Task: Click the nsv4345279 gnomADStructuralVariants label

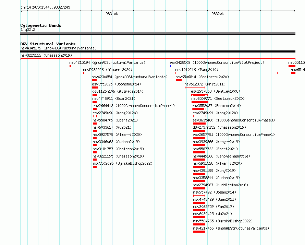Action: click(x=59, y=48)
